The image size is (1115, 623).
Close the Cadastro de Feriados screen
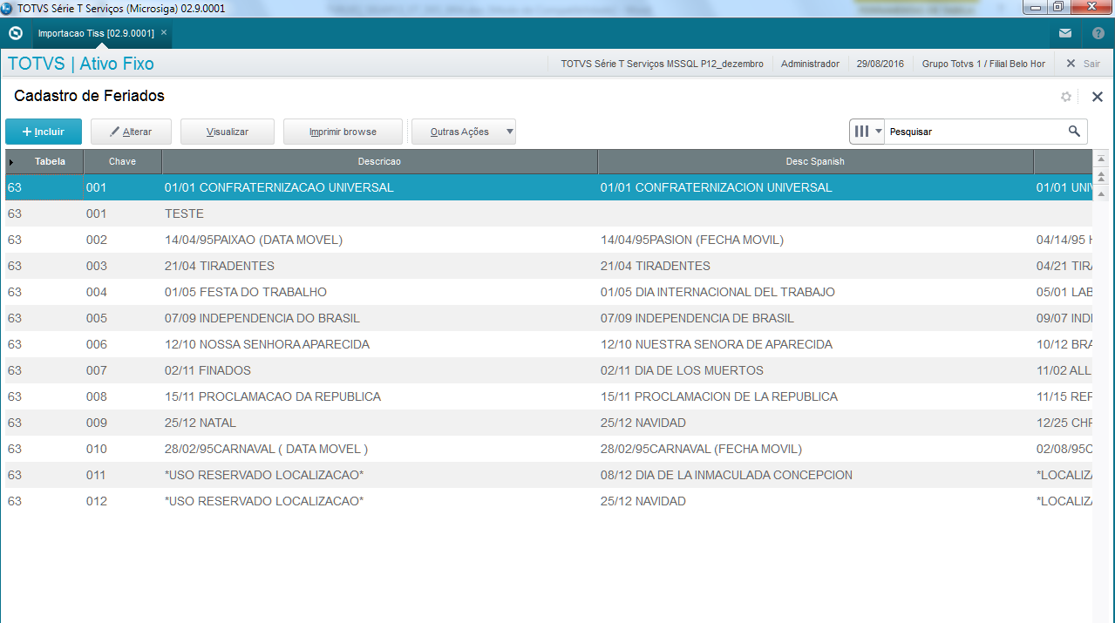[x=1098, y=97]
